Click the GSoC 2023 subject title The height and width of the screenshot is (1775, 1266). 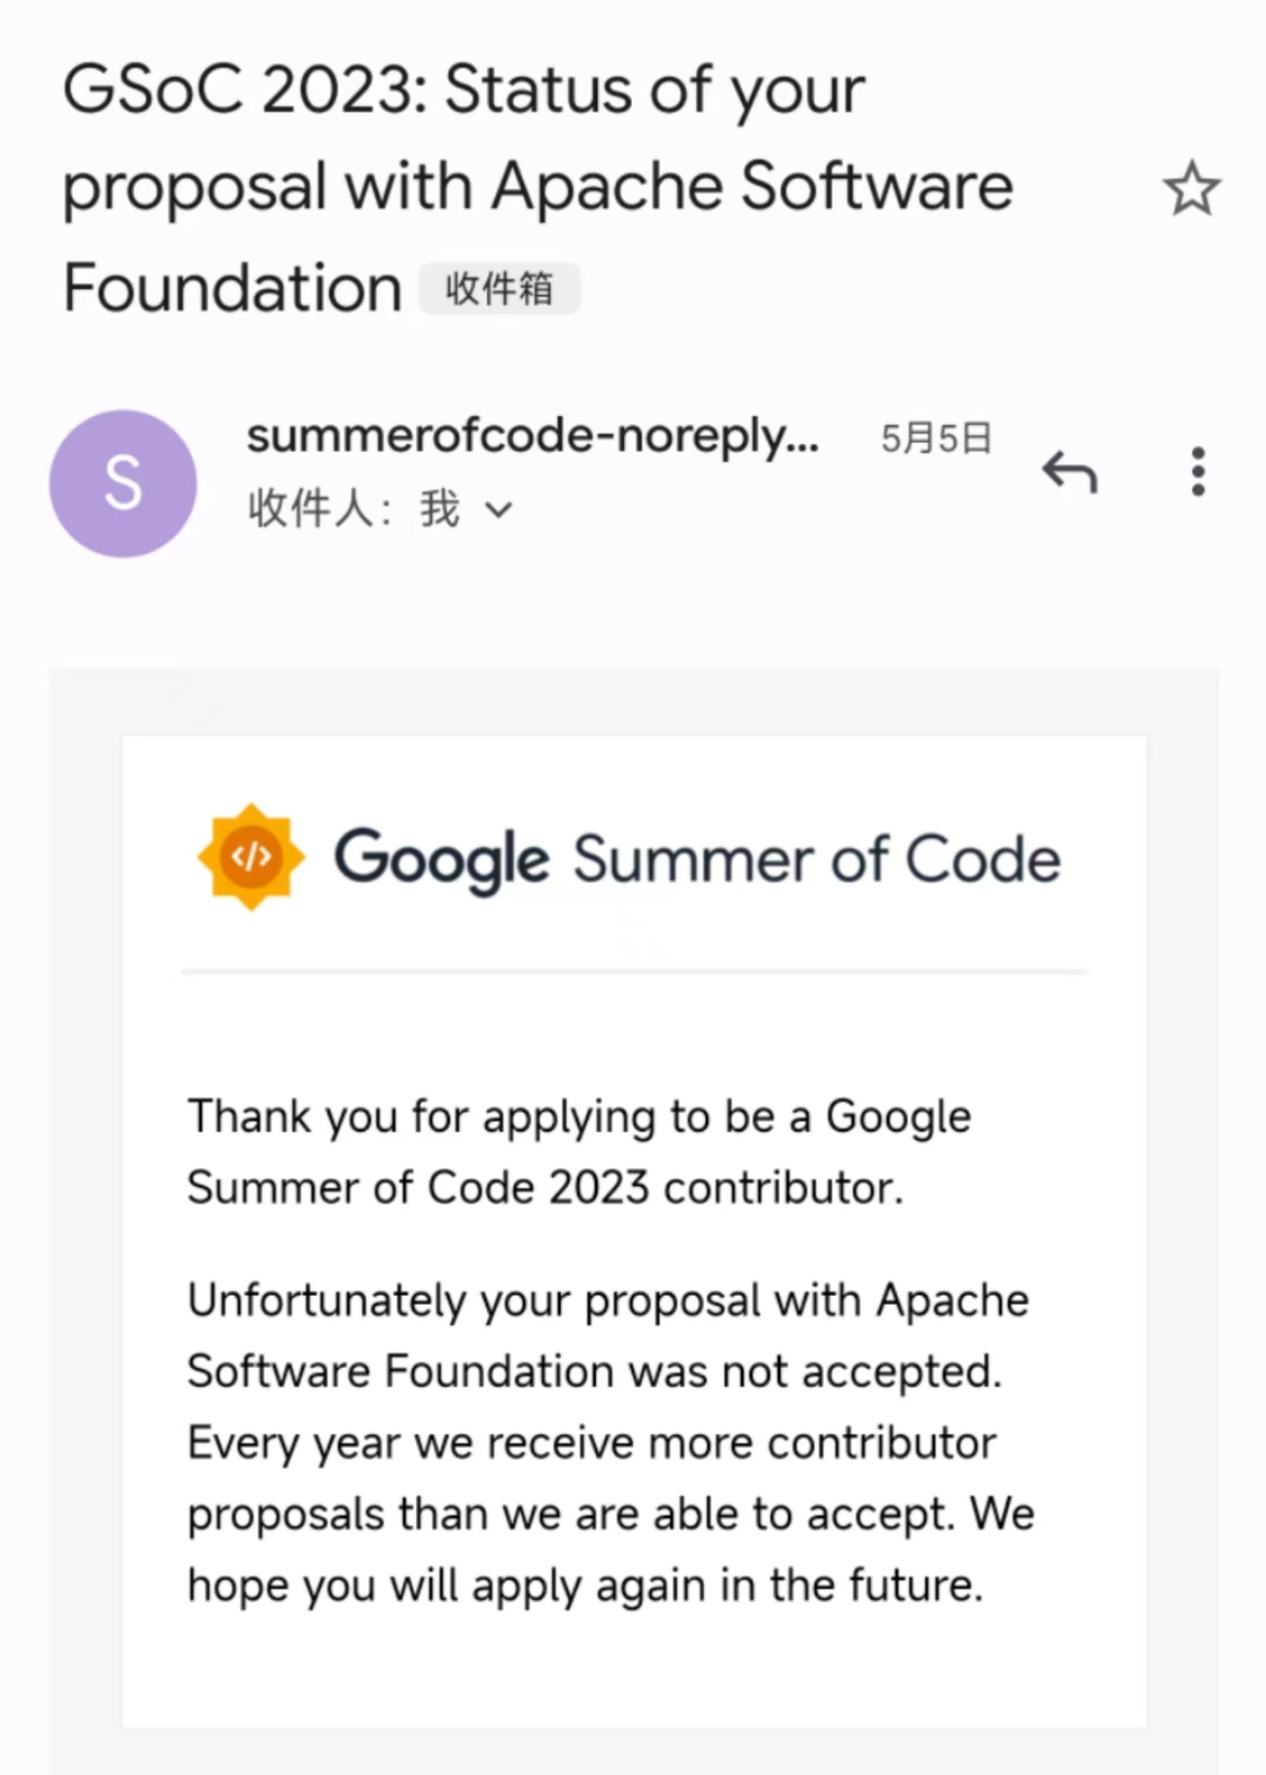(x=538, y=187)
